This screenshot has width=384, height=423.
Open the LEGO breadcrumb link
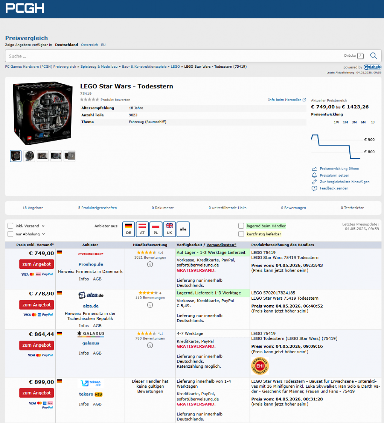(175, 66)
